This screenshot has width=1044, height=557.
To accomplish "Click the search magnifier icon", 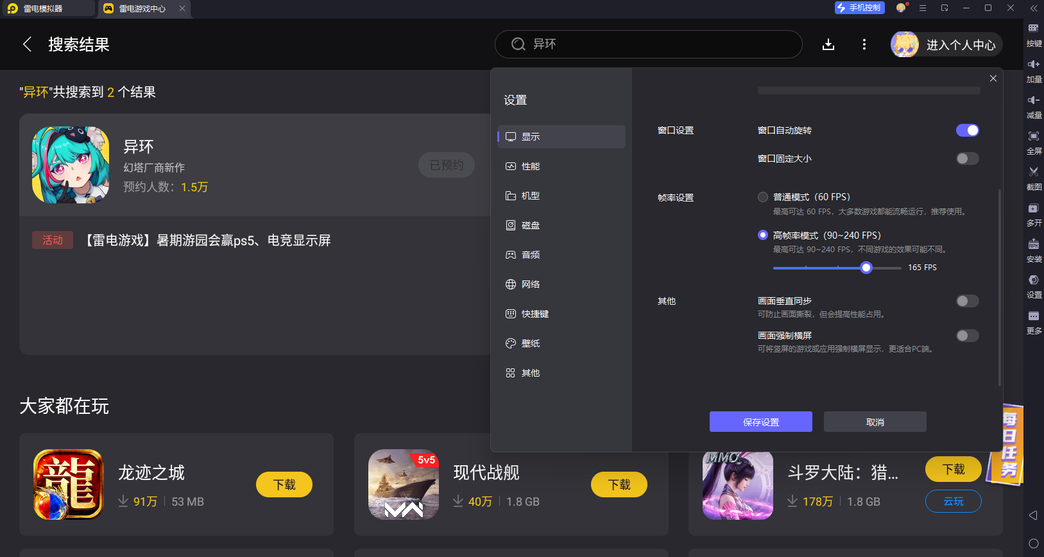I will tap(518, 44).
